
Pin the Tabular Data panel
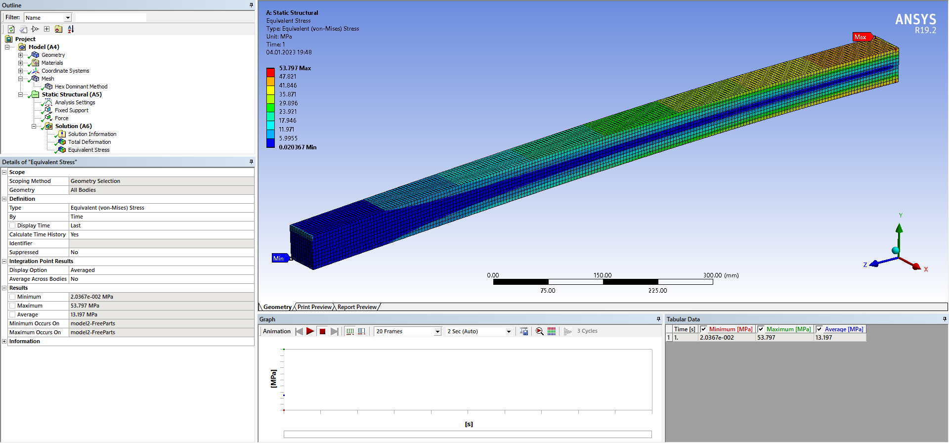coord(944,319)
